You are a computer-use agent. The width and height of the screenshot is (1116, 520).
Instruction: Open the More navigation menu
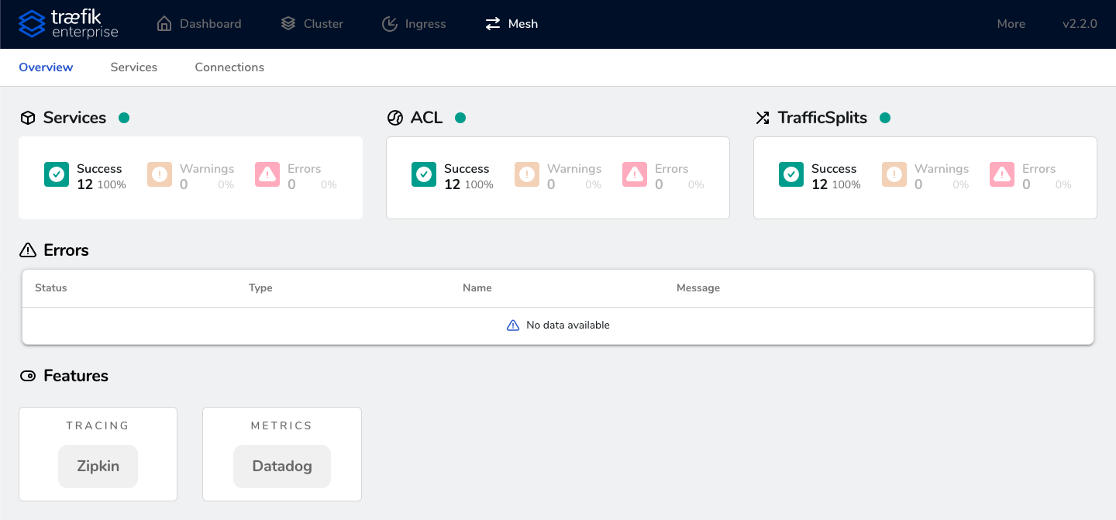click(x=1011, y=23)
